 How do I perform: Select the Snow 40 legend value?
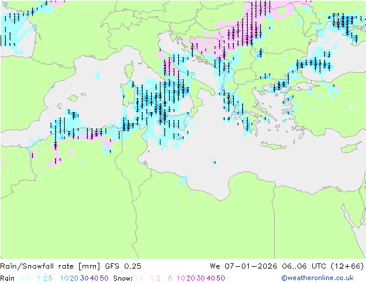[211, 278]
